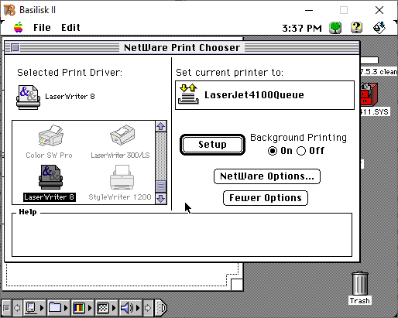
Task: Open the application switcher menu icon
Action: tap(379, 27)
